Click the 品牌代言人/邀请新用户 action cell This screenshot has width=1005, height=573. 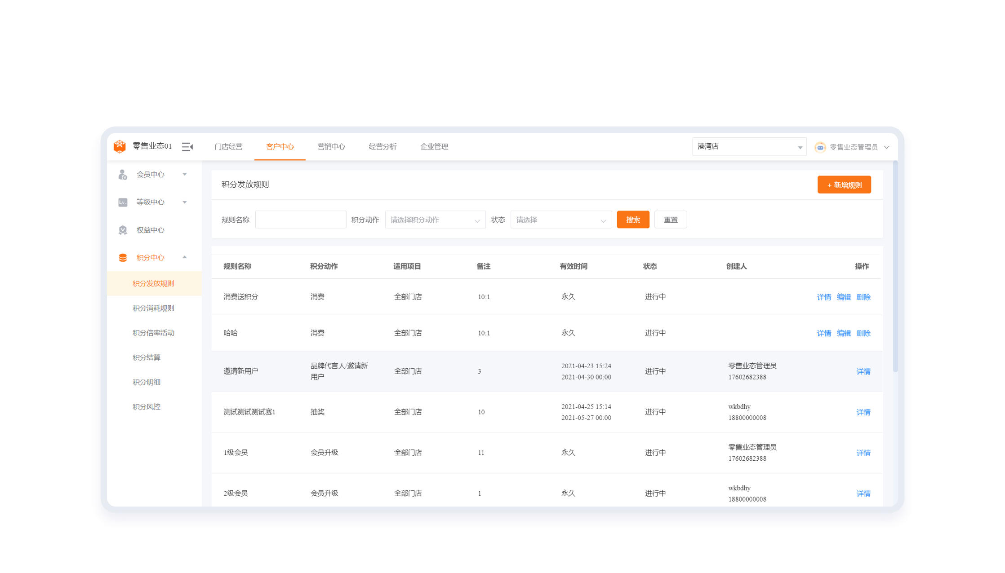point(339,371)
